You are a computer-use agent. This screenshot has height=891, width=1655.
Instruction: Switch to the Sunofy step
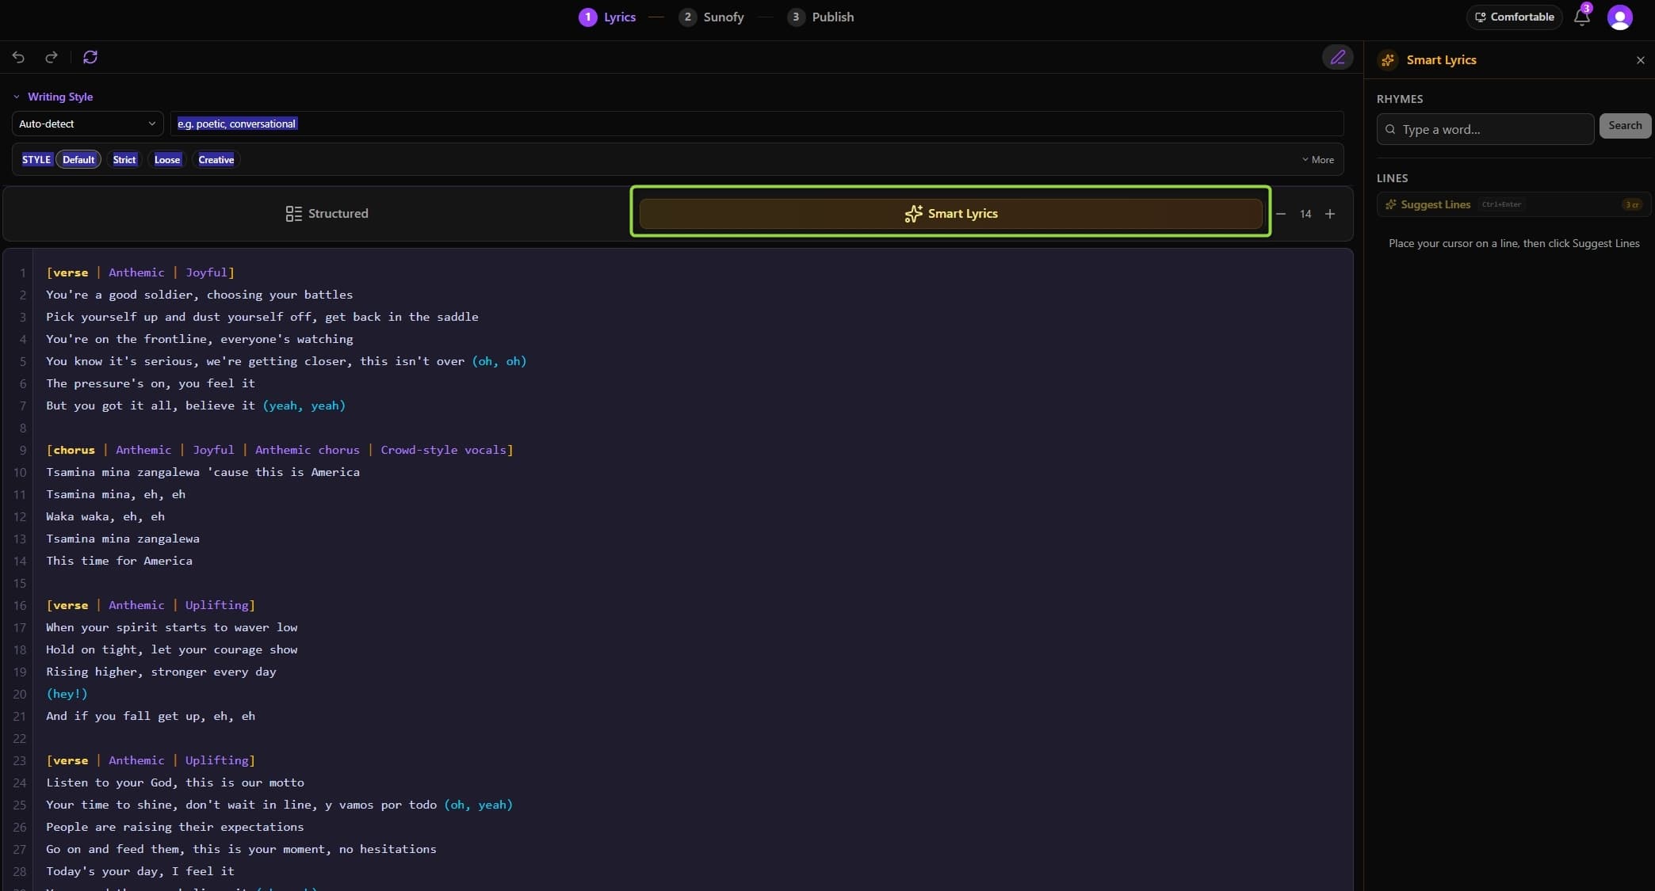pyautogui.click(x=711, y=17)
